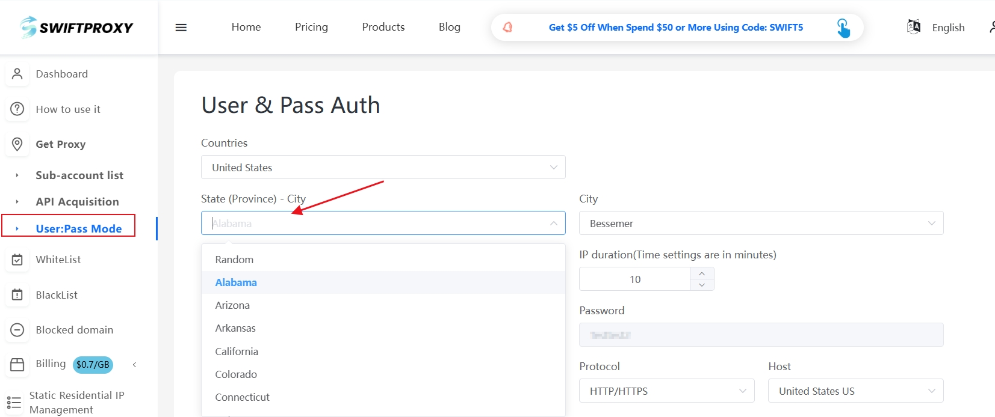Click the Billing box icon
This screenshot has width=995, height=417.
17,365
